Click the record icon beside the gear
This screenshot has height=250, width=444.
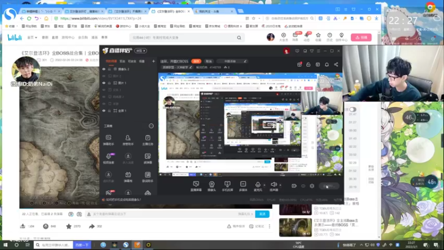pos(294,186)
